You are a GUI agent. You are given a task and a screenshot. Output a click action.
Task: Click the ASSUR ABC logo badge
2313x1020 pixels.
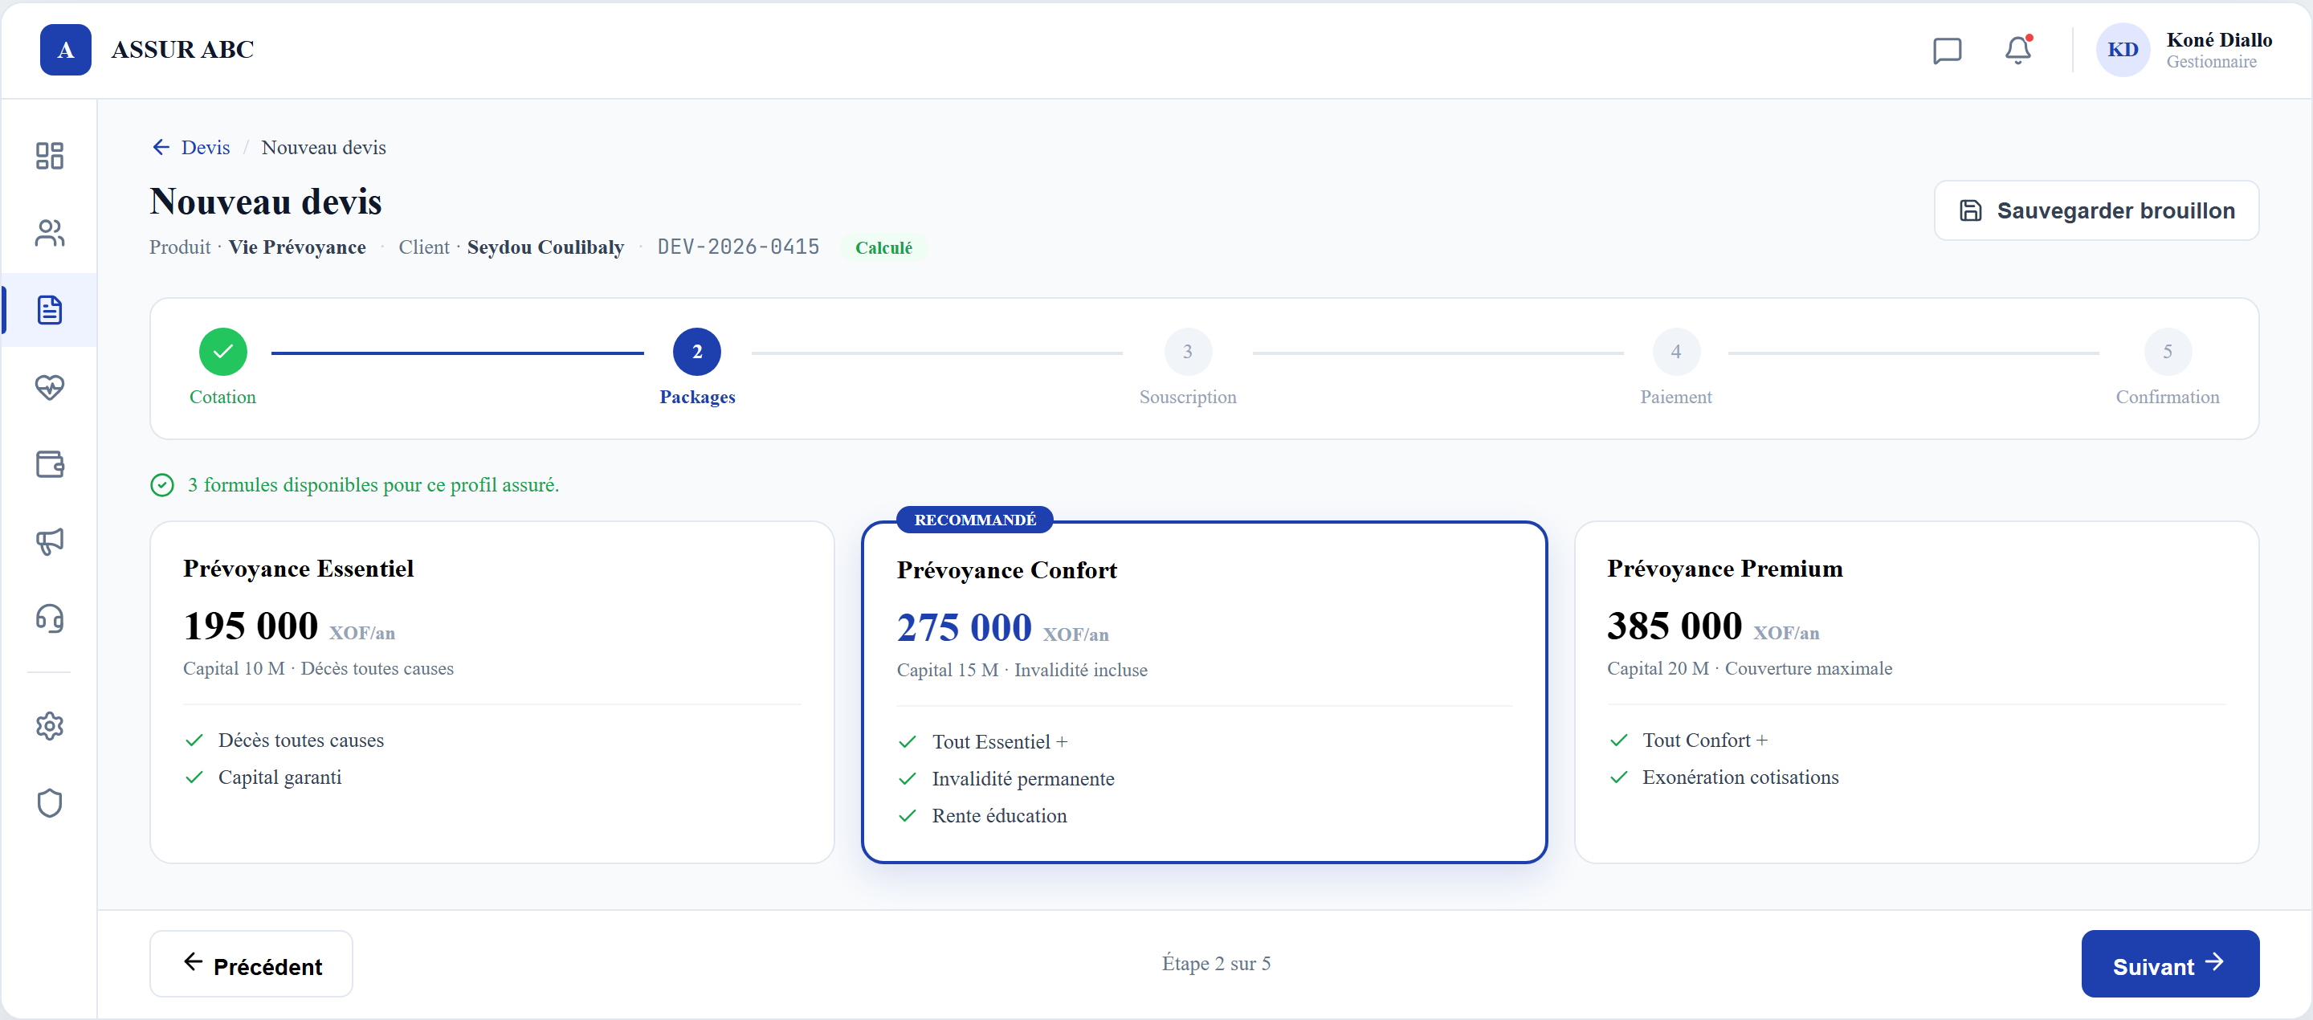tap(66, 49)
